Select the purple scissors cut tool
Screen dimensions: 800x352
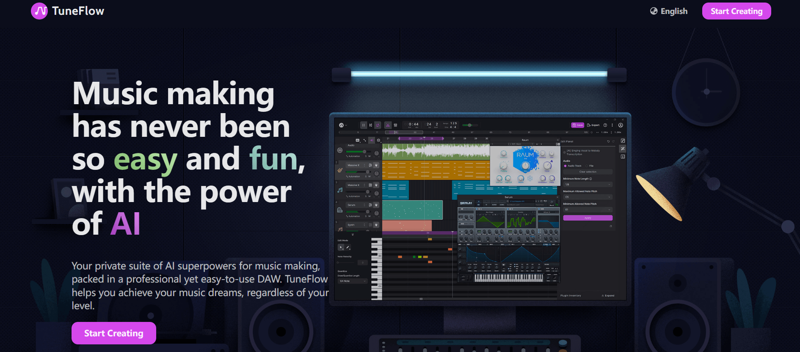point(388,125)
